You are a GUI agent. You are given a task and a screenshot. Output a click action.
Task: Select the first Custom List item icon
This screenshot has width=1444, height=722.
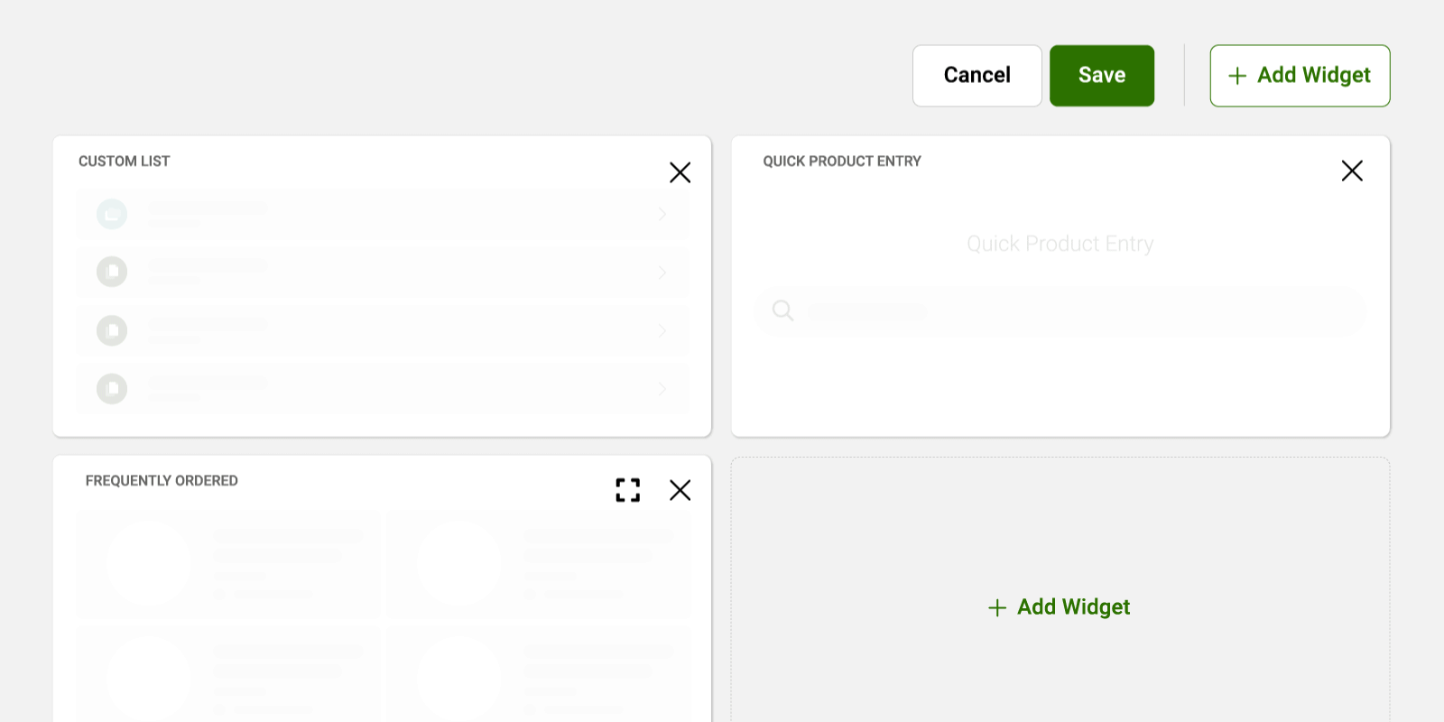112,214
